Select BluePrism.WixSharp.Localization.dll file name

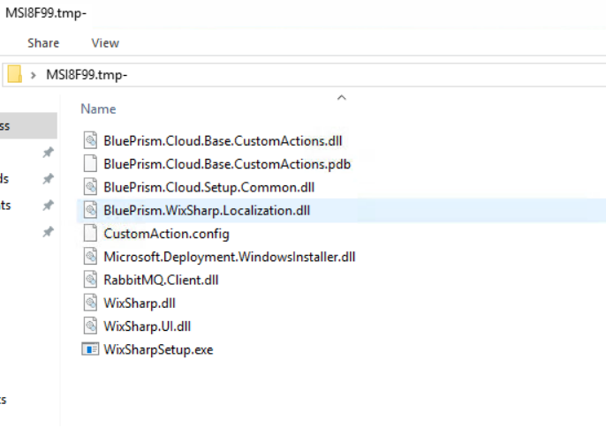pyautogui.click(x=207, y=210)
